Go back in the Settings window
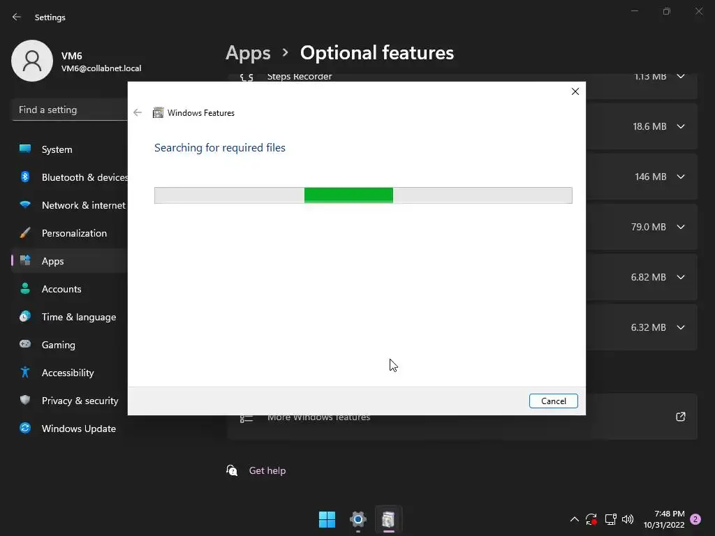 pyautogui.click(x=17, y=17)
